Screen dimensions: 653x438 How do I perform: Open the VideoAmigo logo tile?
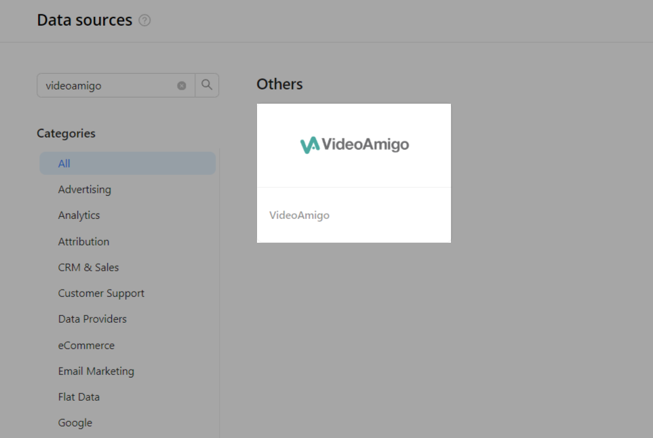coord(354,144)
